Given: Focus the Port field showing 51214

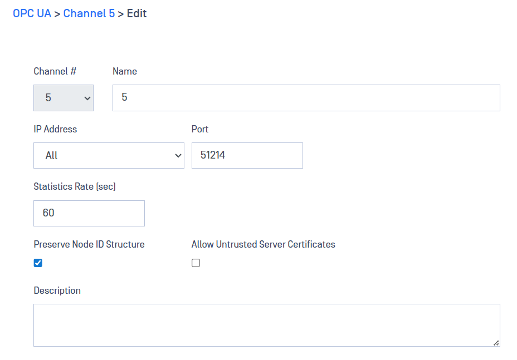Looking at the screenshot, I should (247, 156).
